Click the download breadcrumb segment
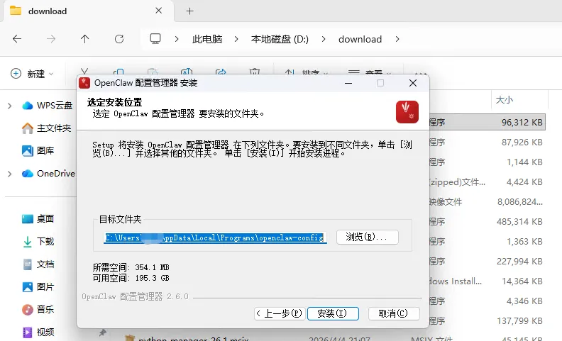 pyautogui.click(x=360, y=39)
